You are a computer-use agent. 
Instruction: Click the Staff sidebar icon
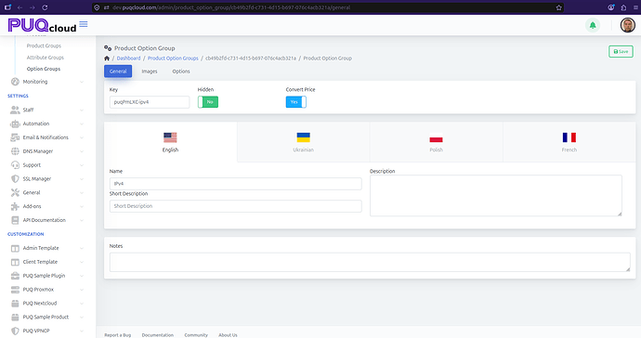click(x=15, y=110)
